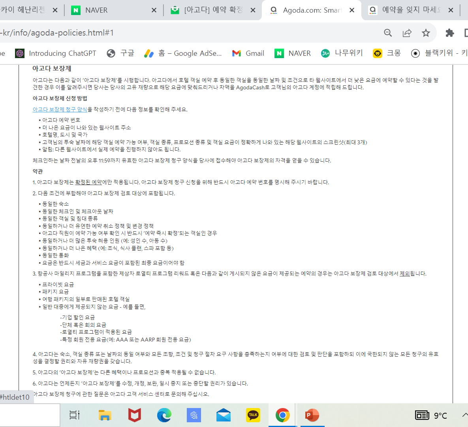Image resolution: width=468 pixels, height=427 pixels.
Task: Open the 나무위키 bookmark
Action: [x=342, y=53]
